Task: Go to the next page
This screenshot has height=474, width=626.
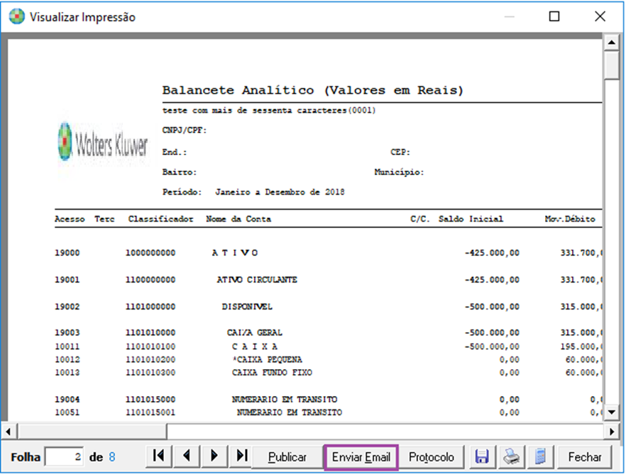Action: click(x=214, y=456)
